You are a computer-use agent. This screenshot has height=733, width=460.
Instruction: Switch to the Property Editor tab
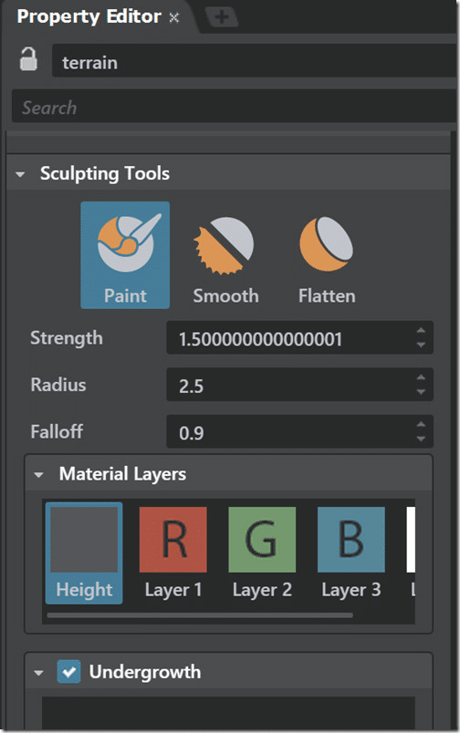[89, 16]
